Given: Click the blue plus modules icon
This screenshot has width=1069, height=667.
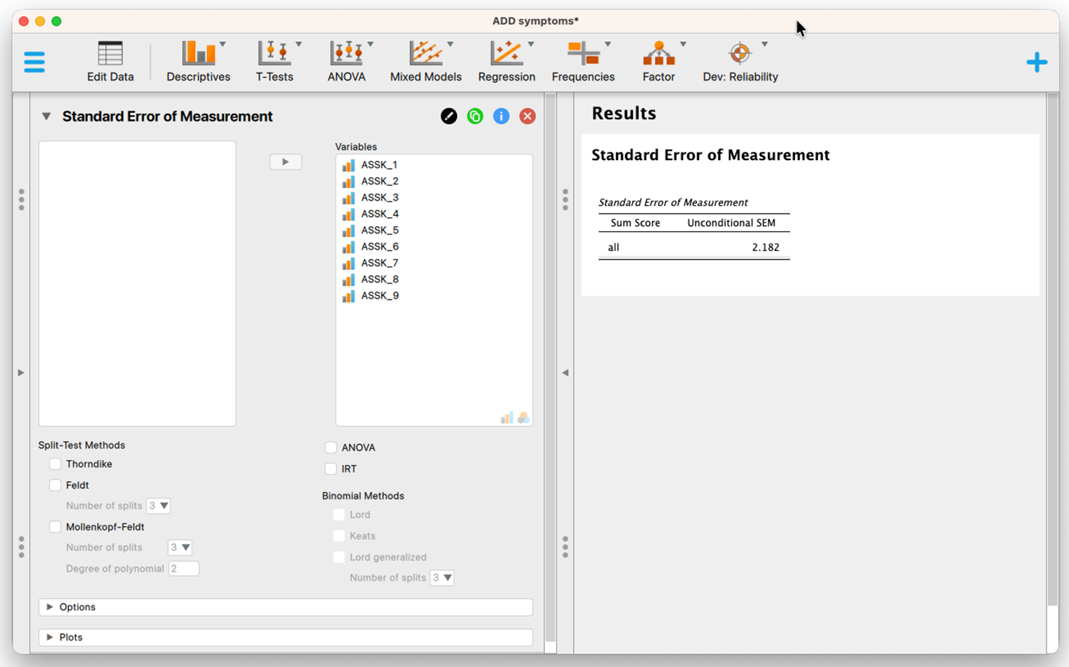Looking at the screenshot, I should pos(1036,62).
